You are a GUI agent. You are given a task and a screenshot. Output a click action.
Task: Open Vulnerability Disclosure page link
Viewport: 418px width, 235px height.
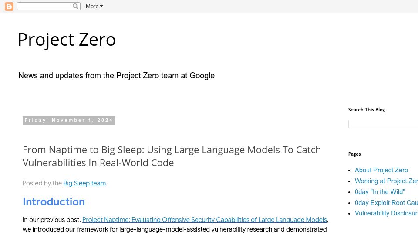pos(386,213)
